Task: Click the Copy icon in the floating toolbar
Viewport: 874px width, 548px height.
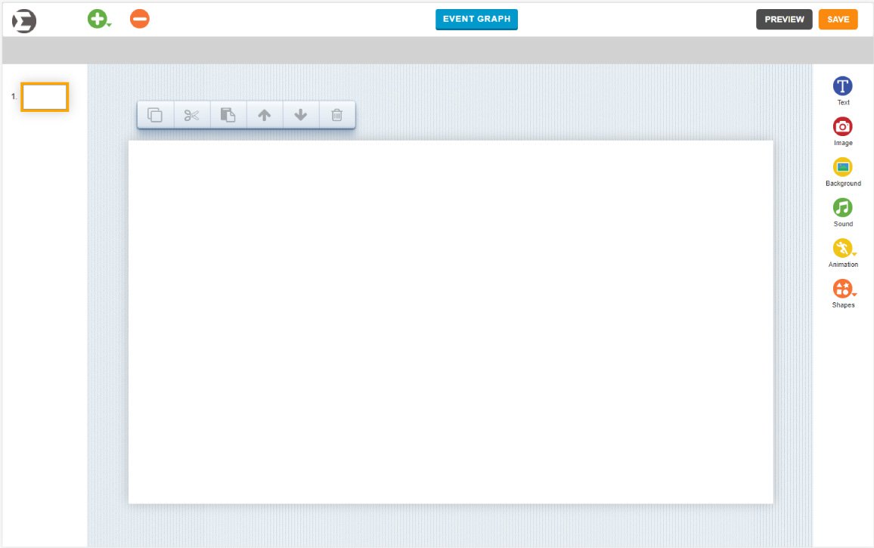Action: pos(155,115)
